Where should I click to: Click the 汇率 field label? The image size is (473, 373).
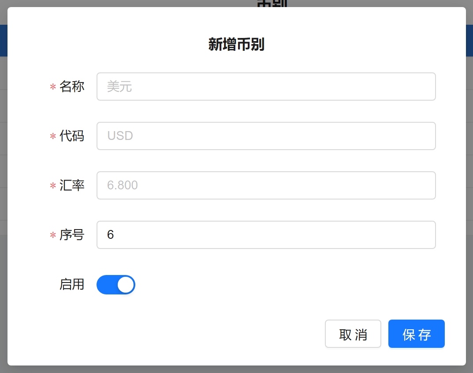[x=72, y=185]
